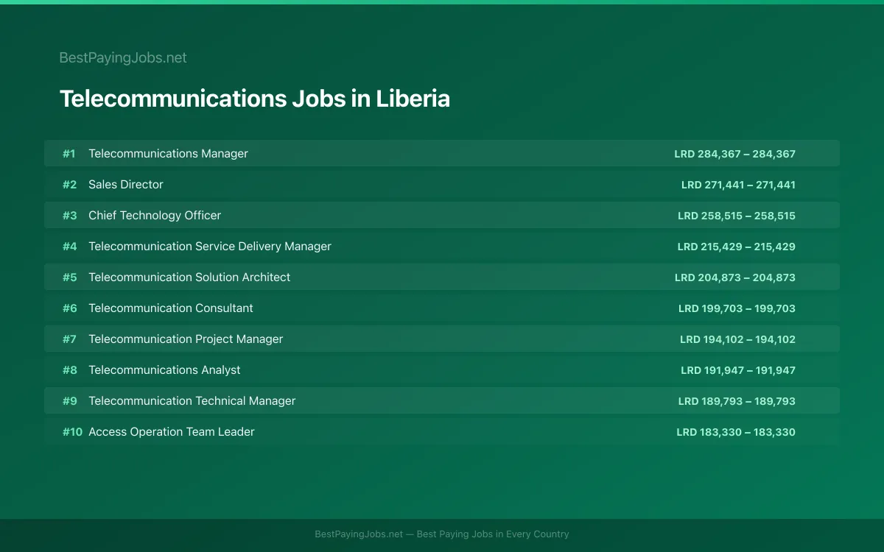This screenshot has width=884, height=552.
Task: Select the value LRD 204,873 – 204,873
Action: click(735, 277)
